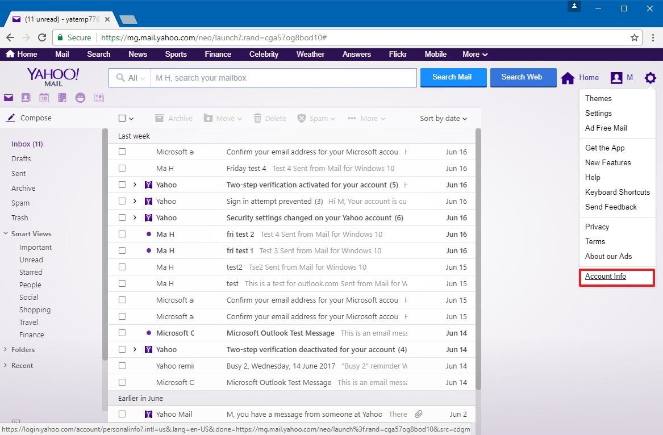663x435 pixels.
Task: Expand the Two-step verification activated conversation
Action: pyautogui.click(x=135, y=185)
